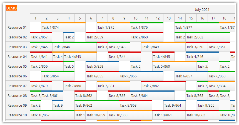Select event Task 1/874

pyautogui.click(x=63, y=28)
